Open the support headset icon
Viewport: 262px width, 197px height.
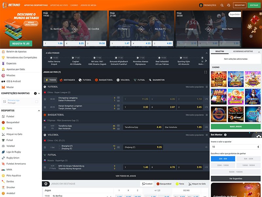pyautogui.click(x=228, y=5)
